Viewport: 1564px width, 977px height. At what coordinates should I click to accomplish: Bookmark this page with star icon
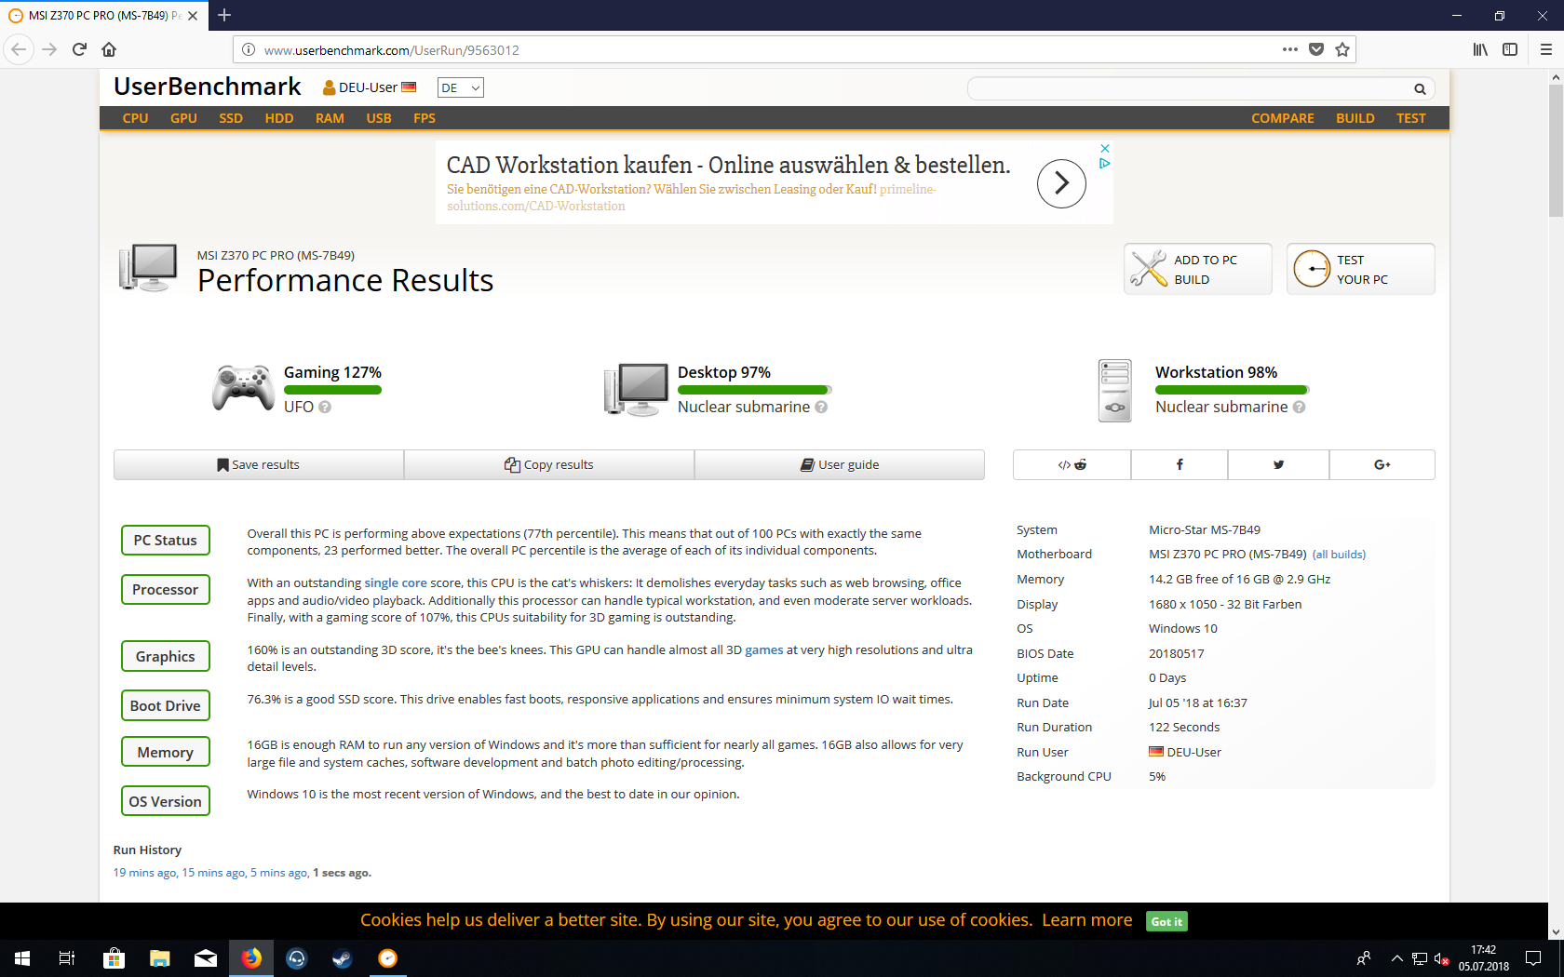[1342, 49]
